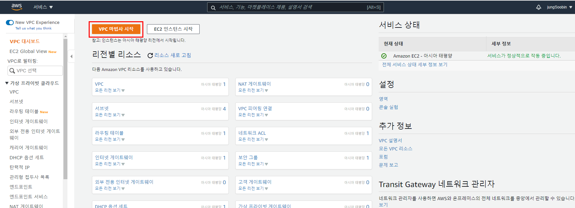Image resolution: width=575 pixels, height=208 pixels.
Task: Expand 모든 리전 보기 under 고객 게이트웨이 card
Action: pos(253,188)
